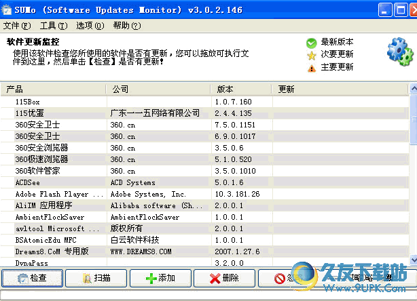
Task: Click company Adobe Systems, Inc.
Action: pyautogui.click(x=149, y=195)
